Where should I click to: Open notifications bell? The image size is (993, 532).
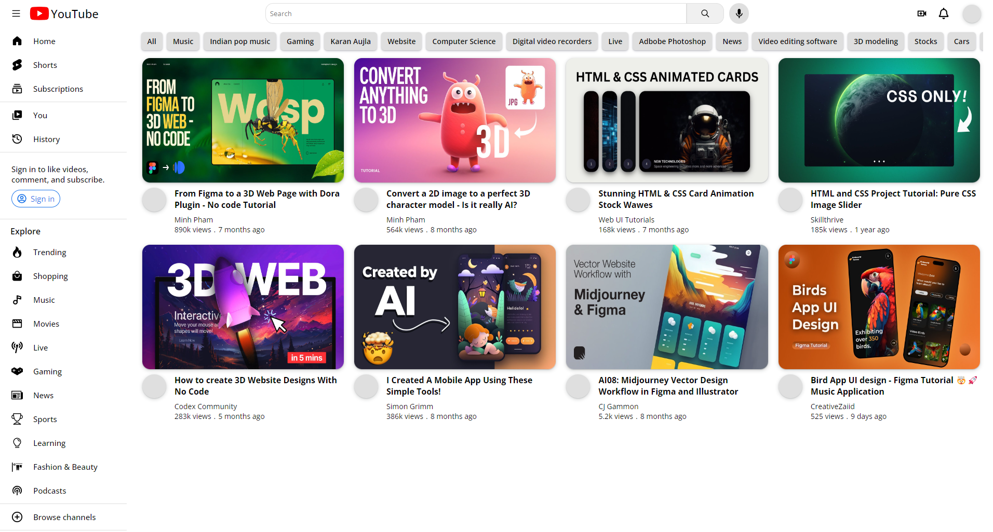(944, 13)
